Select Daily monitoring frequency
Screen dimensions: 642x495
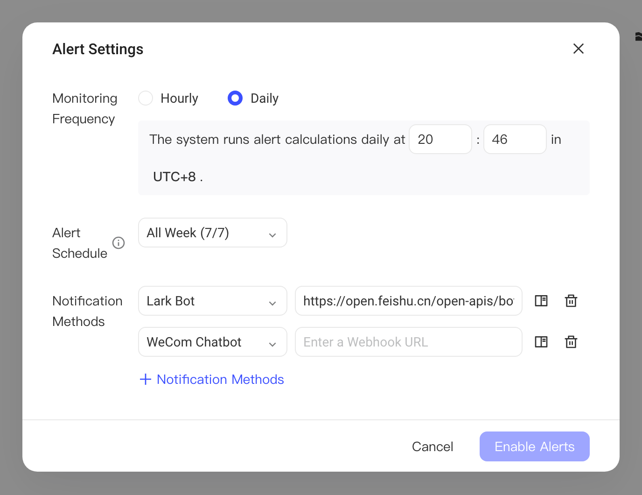coord(235,98)
